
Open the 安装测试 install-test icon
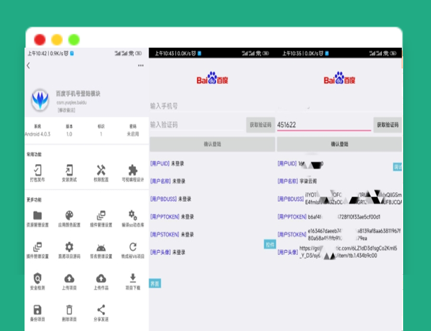click(69, 170)
